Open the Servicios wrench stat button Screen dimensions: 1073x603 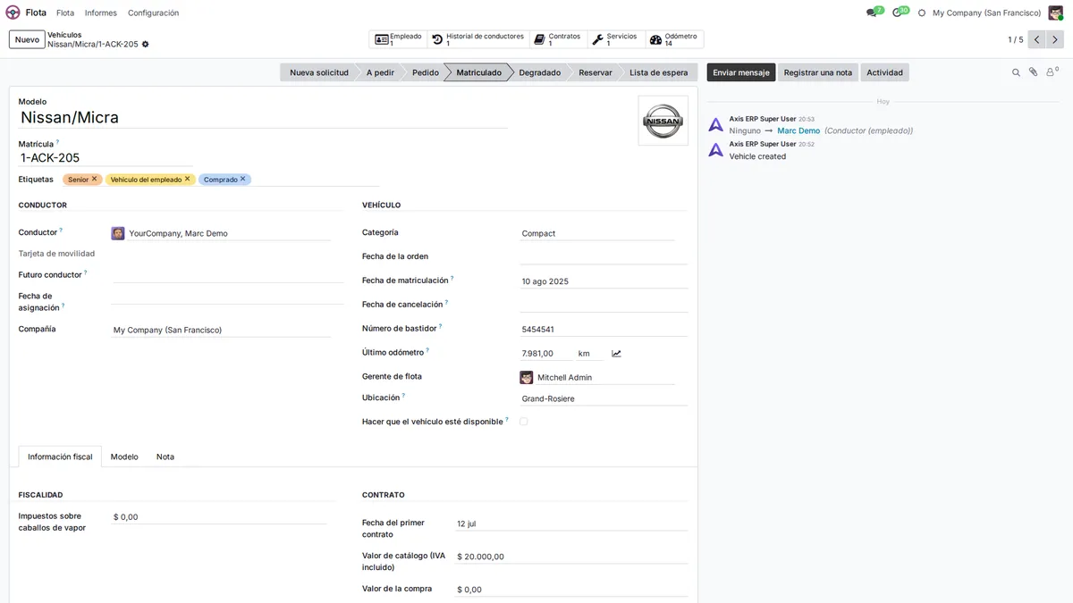616,39
